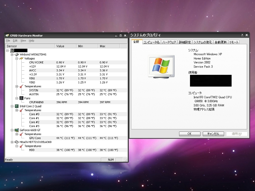Image resolution: width=255 pixels, height=191 pixels.
Task: Collapse the Voltages node
Action: click(17, 59)
